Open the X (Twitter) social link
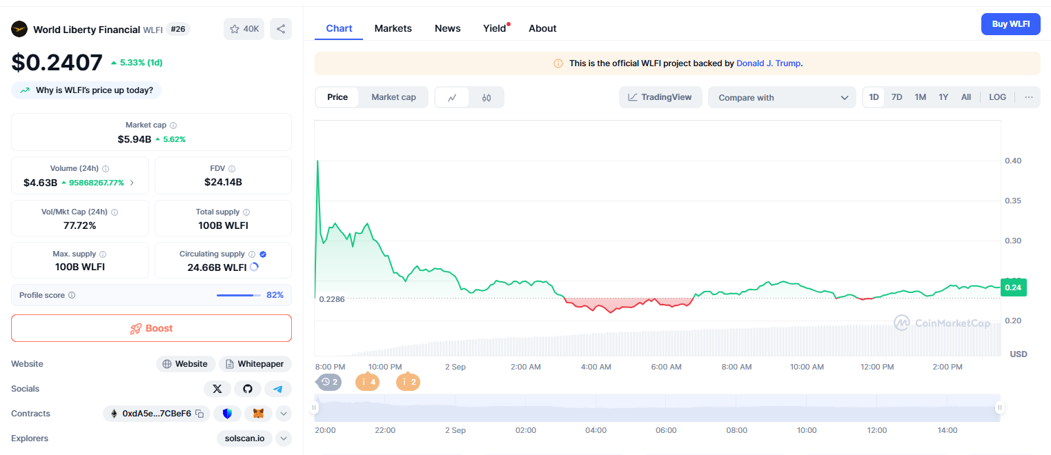This screenshot has width=1051, height=455. (217, 389)
